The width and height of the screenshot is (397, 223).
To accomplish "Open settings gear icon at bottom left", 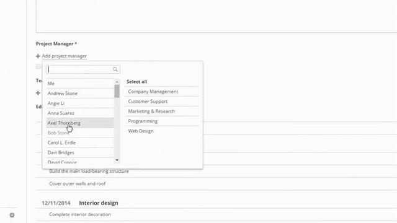I will click(12, 215).
